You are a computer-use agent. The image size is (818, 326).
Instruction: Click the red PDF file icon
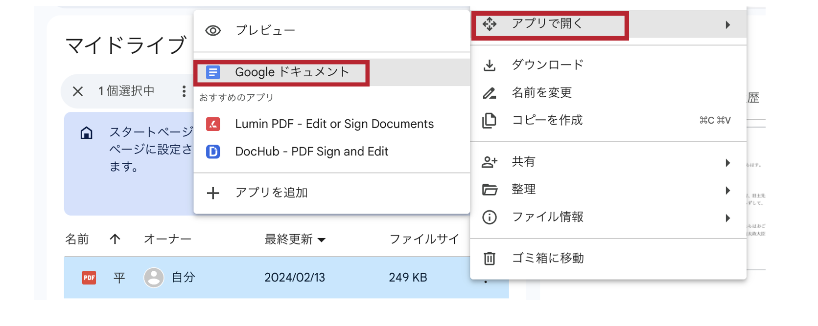pyautogui.click(x=89, y=278)
